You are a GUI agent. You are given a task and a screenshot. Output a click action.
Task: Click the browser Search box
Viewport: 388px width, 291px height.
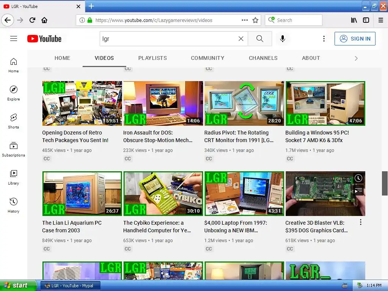pos(294,20)
